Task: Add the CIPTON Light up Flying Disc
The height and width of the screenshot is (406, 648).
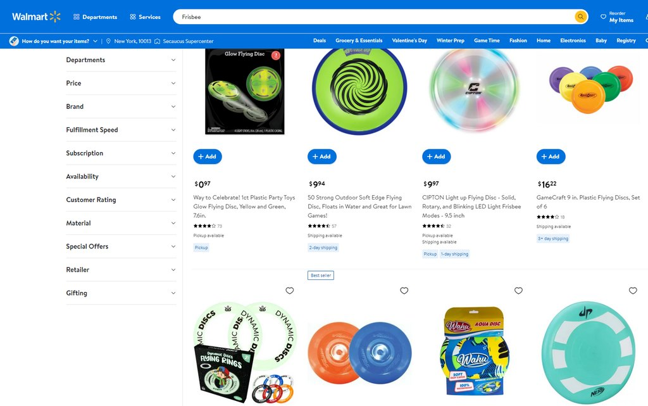Action: click(x=437, y=156)
